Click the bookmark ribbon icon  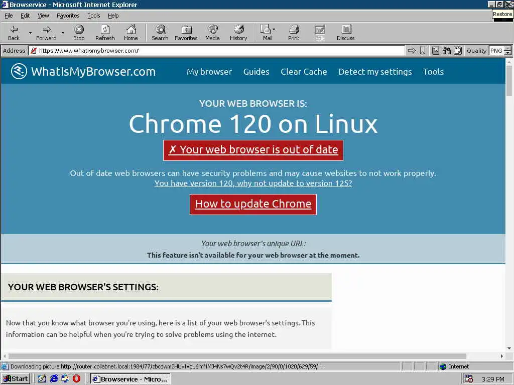[423, 51]
